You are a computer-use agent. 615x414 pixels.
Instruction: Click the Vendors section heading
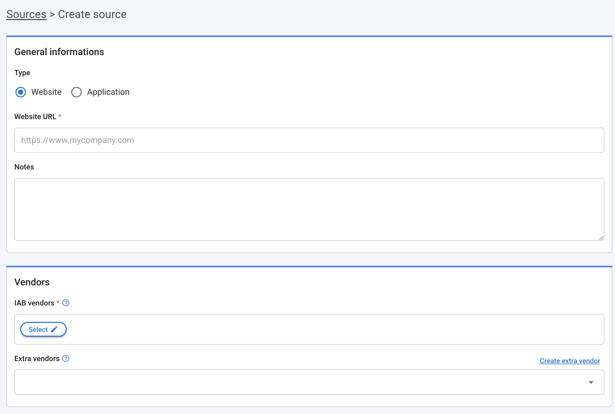[32, 282]
